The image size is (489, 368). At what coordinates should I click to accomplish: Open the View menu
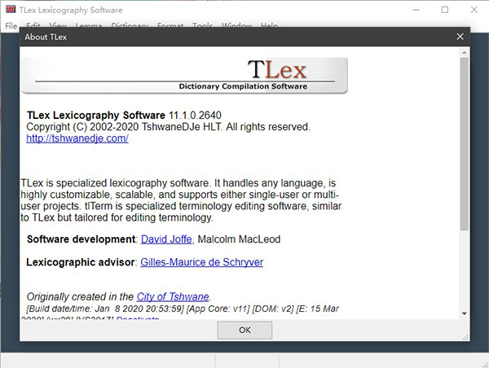pos(58,26)
